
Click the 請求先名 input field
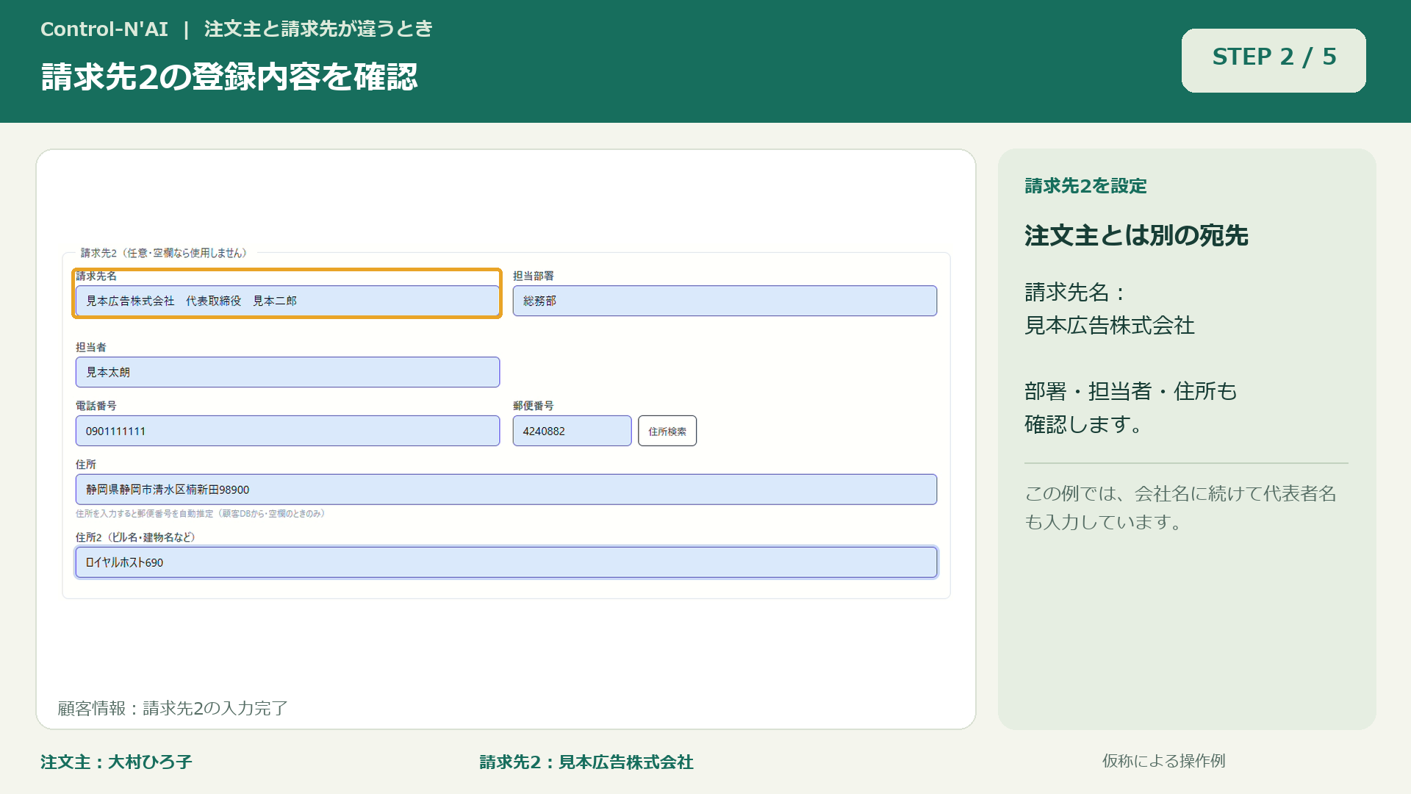tap(287, 301)
